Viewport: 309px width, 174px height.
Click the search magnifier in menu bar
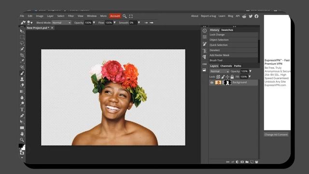click(125, 16)
